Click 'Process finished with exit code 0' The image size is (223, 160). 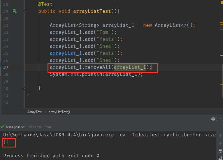pos(51,156)
